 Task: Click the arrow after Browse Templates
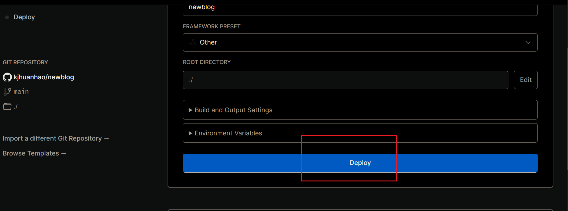pyautogui.click(x=64, y=153)
